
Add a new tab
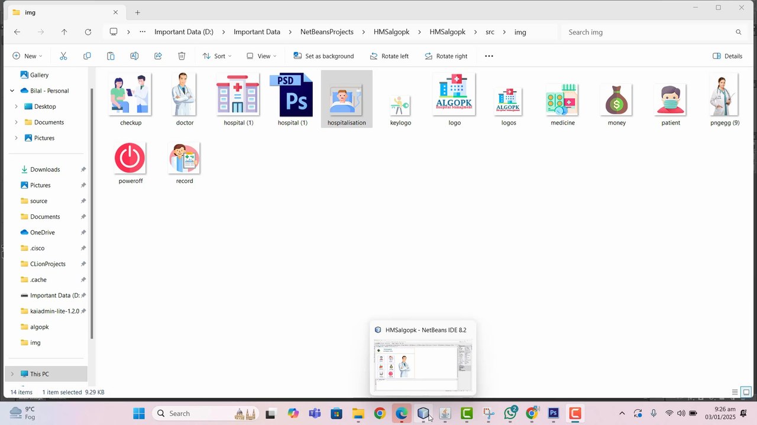pyautogui.click(x=138, y=12)
